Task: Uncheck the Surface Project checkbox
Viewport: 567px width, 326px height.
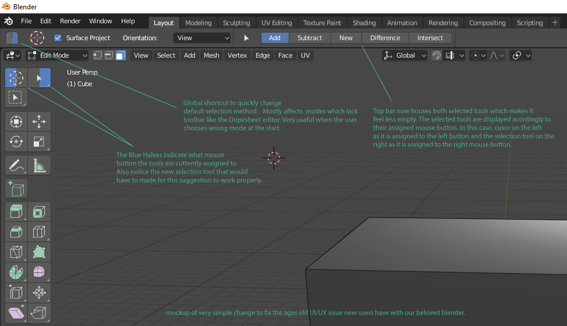Action: [x=58, y=38]
